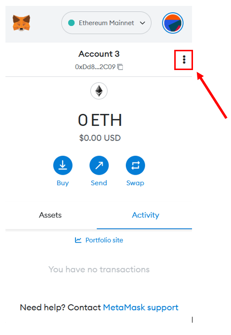Click the Buy text label
This screenshot has width=231, height=335.
pyautogui.click(x=63, y=183)
